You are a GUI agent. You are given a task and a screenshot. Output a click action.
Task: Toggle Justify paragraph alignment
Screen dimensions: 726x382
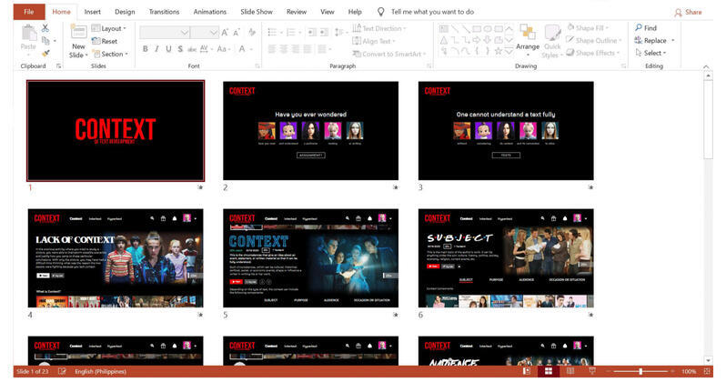[307, 49]
